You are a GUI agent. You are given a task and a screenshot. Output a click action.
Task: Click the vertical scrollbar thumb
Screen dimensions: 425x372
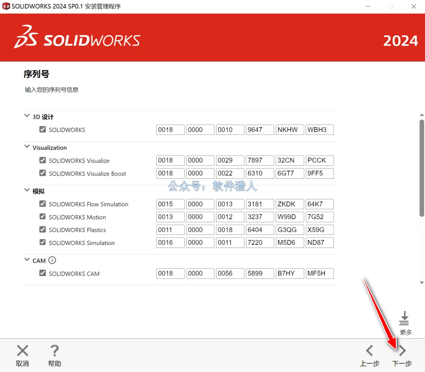tap(422, 168)
